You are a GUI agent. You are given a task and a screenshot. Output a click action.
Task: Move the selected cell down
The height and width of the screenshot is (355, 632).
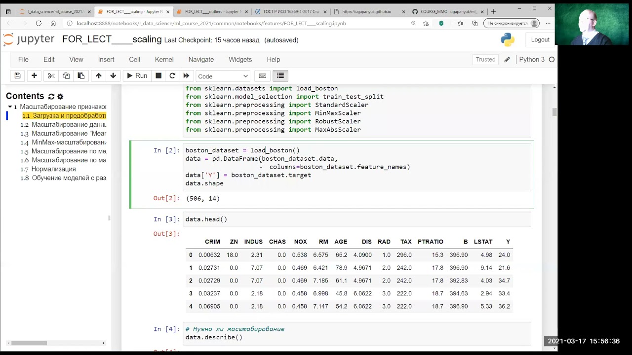pyautogui.click(x=113, y=76)
